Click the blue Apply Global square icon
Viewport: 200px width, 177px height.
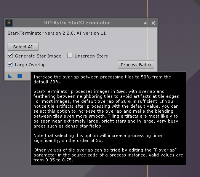tap(20, 76)
